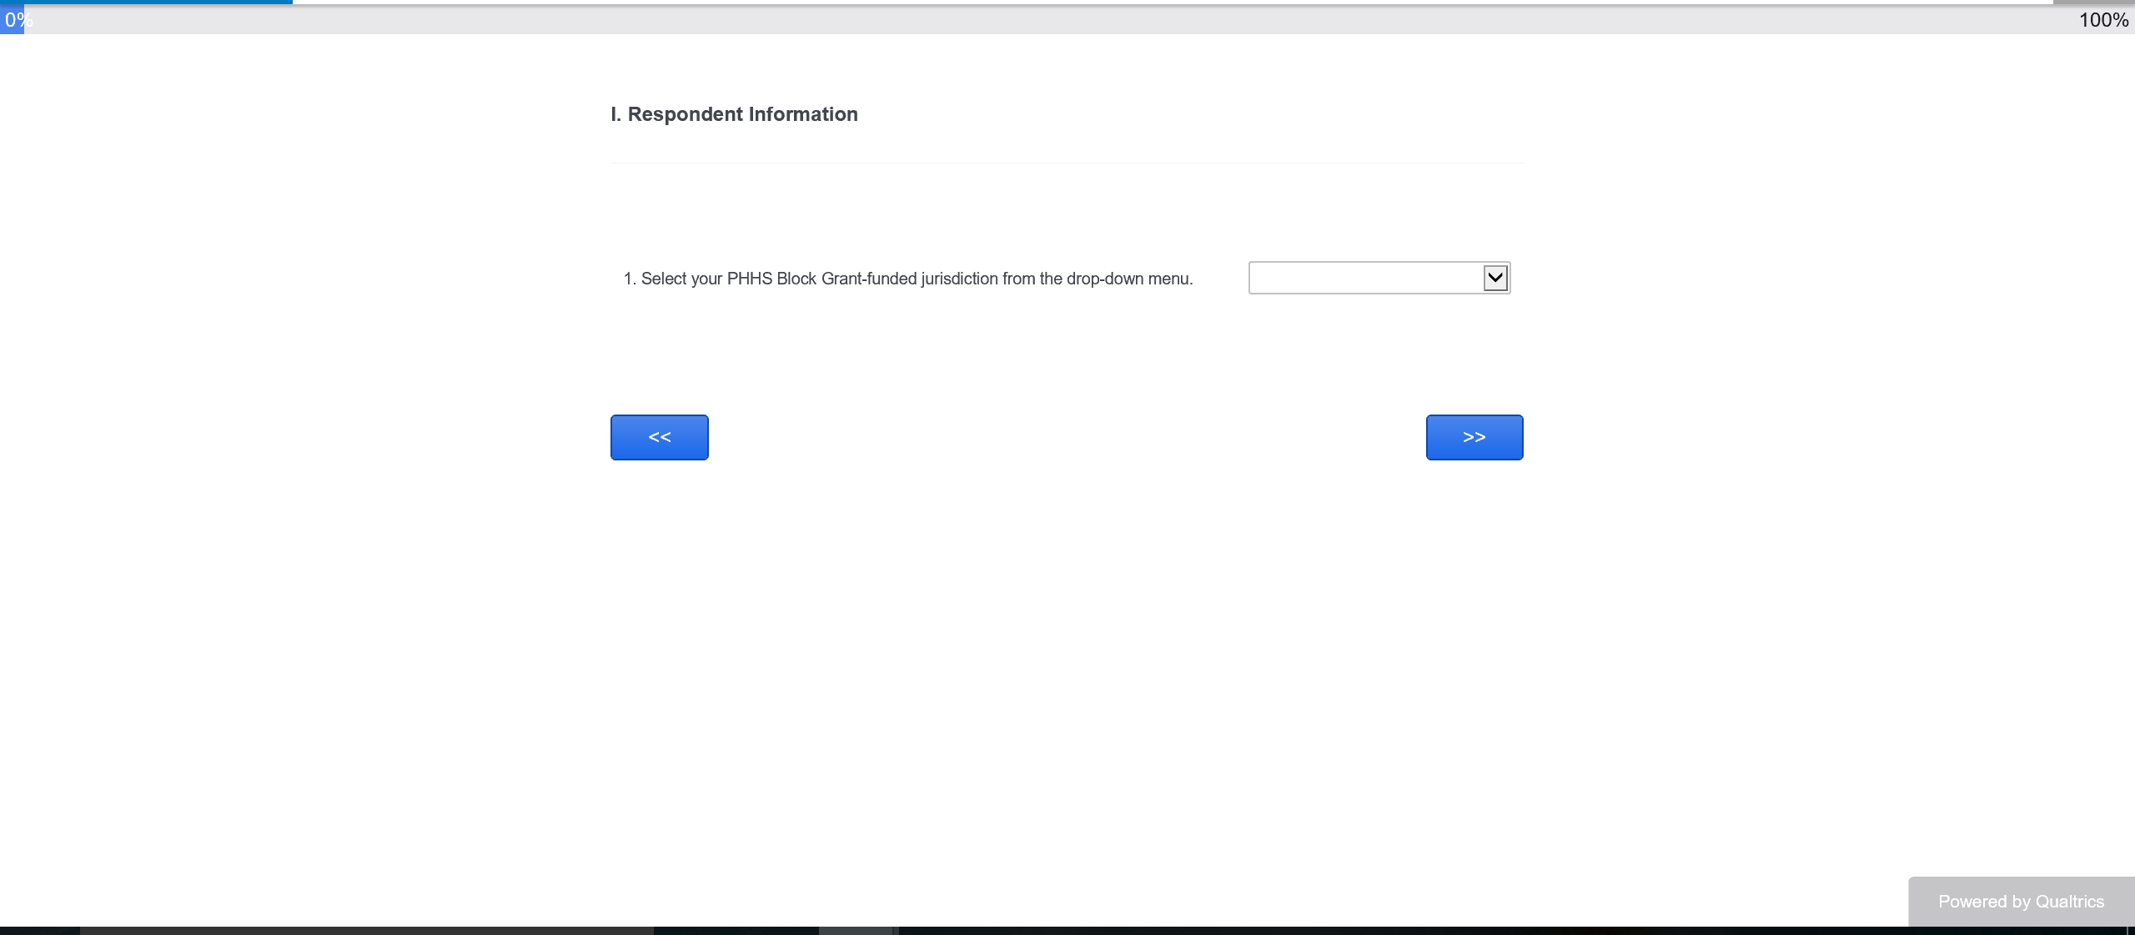
Task: Click the unfilled part of the progress bar
Action: pyautogui.click(x=1168, y=3)
